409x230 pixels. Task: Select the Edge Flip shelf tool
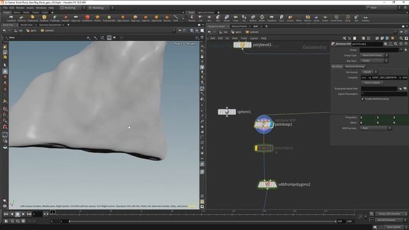click(x=146, y=18)
